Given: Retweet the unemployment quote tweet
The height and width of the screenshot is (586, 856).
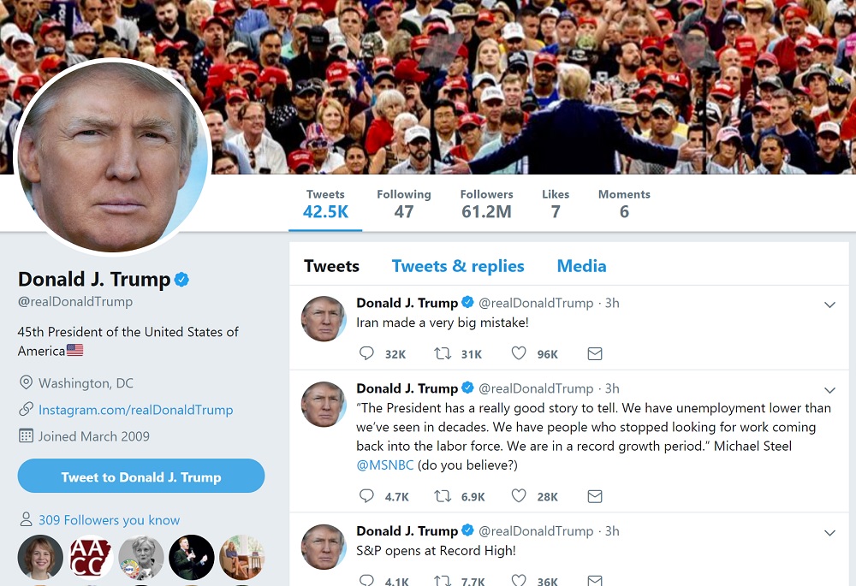Looking at the screenshot, I should pos(443,496).
